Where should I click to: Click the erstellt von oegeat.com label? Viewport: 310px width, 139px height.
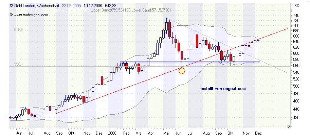[x=223, y=89]
